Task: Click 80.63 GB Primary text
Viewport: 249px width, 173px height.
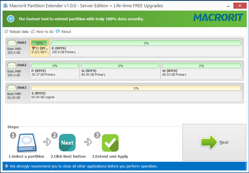Action: pos(174,75)
